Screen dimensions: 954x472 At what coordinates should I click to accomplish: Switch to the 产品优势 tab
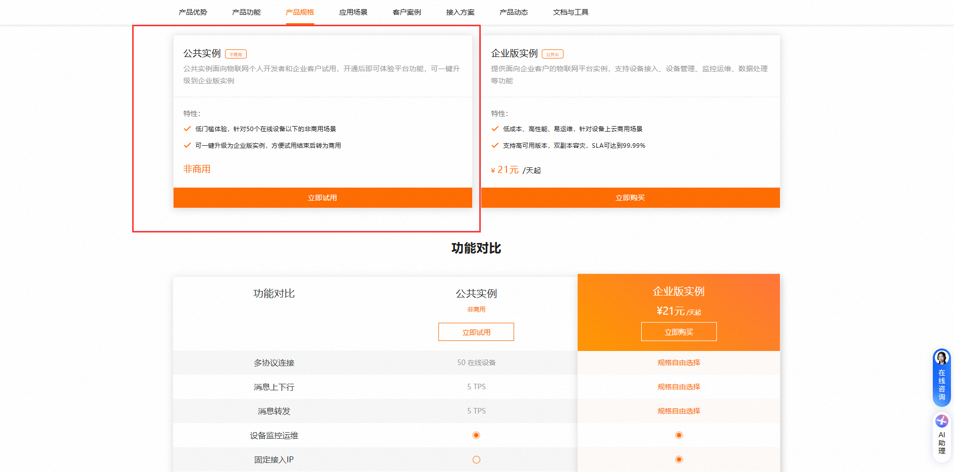(x=193, y=12)
